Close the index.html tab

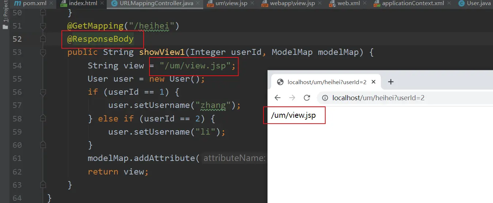coord(103,4)
